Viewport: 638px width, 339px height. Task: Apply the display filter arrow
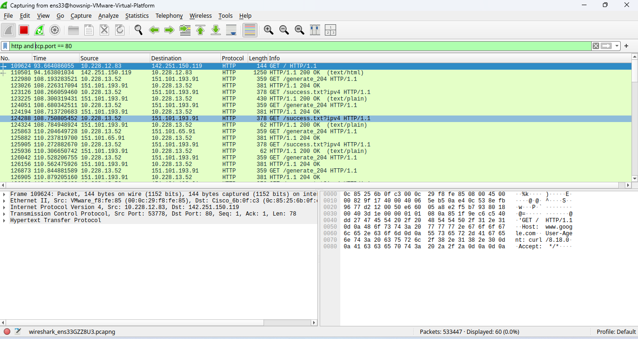[x=607, y=46]
